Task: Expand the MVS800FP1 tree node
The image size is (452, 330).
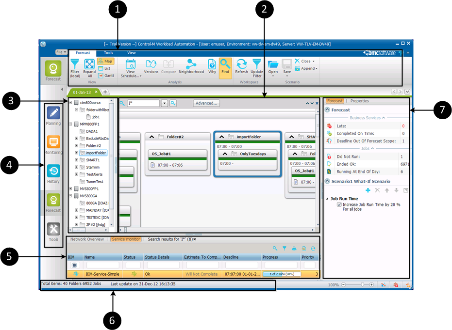Action: click(x=71, y=189)
